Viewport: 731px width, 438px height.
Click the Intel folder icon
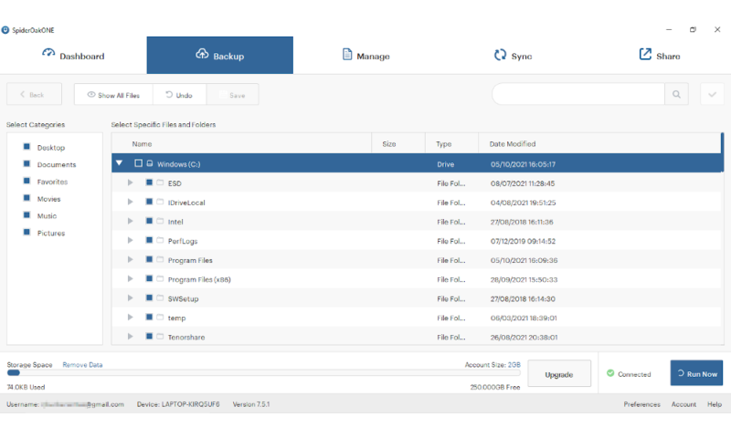tap(160, 221)
